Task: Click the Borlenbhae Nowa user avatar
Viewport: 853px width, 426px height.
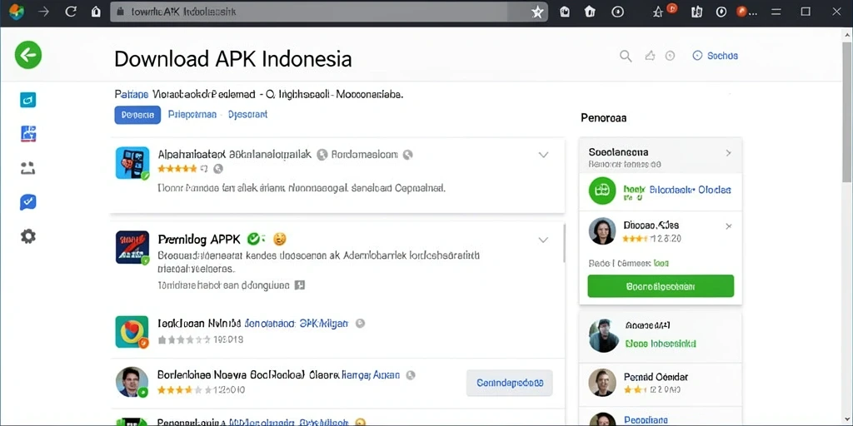Action: coord(132,382)
